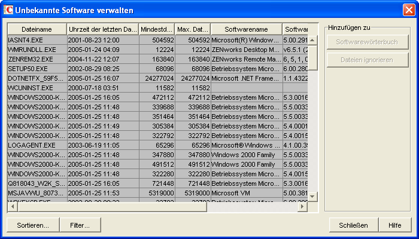Open Hilfe for this dialog
419x239 pixels.
pos(395,225)
